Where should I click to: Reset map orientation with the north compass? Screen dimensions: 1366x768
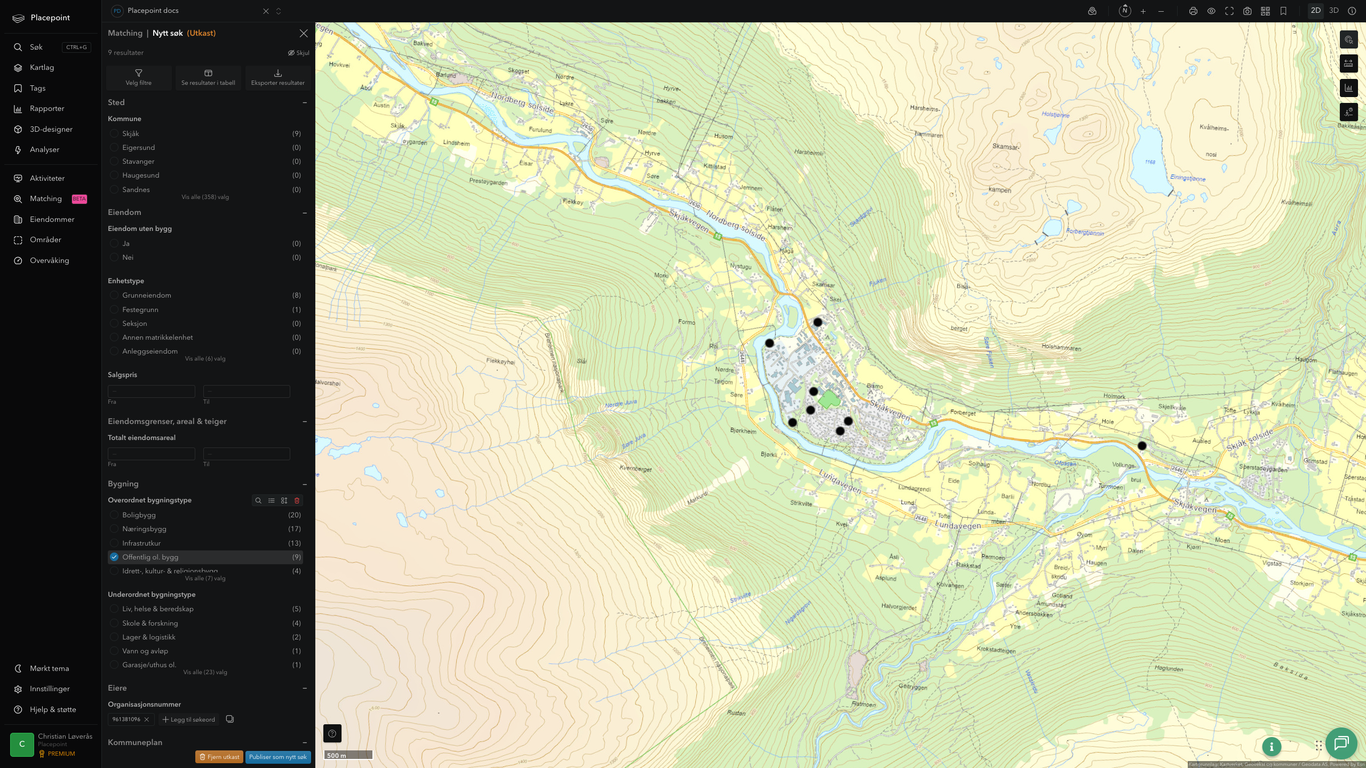click(1125, 11)
